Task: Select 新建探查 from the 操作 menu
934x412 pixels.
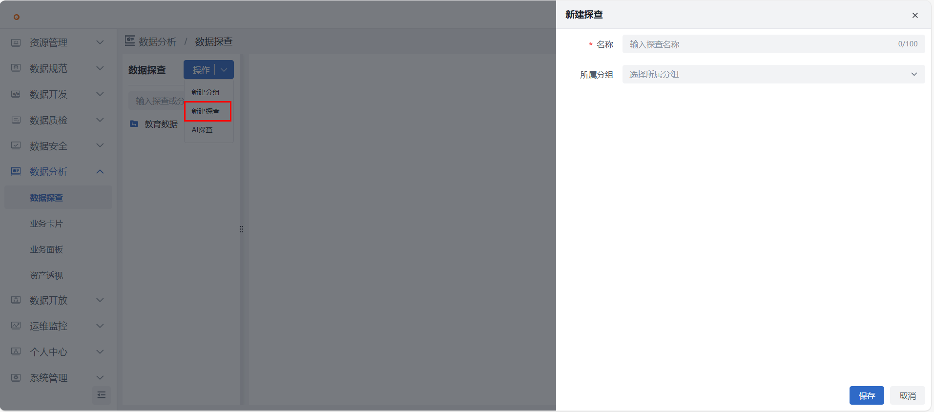Action: 208,111
